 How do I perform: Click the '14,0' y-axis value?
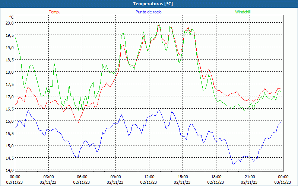coord(10,170)
